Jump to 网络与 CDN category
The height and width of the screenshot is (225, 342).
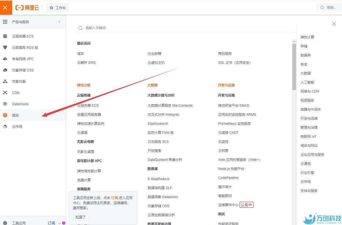[x=310, y=91]
